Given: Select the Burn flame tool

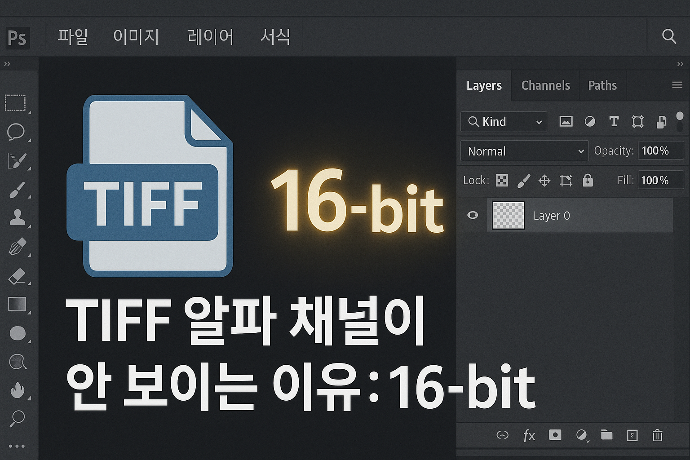Looking at the screenshot, I should point(17,390).
